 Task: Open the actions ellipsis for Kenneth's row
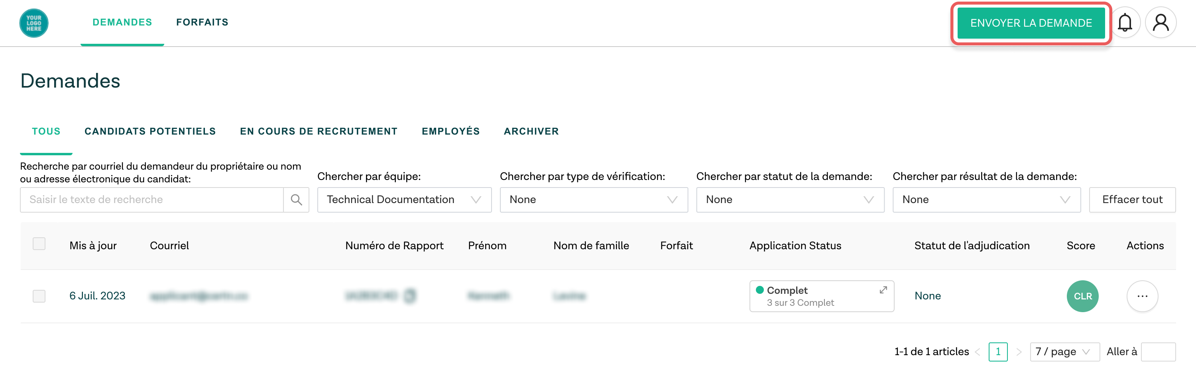pyautogui.click(x=1143, y=296)
